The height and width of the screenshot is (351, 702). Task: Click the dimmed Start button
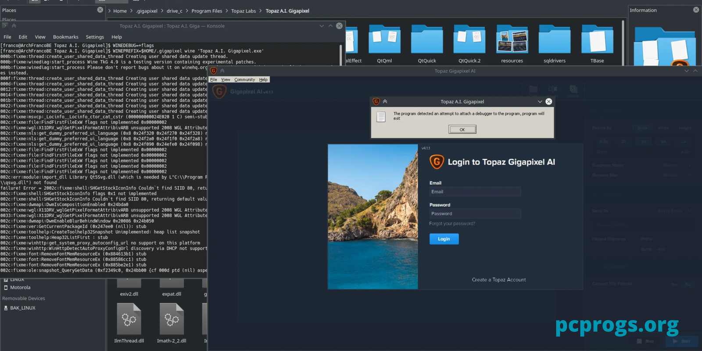coord(682,341)
